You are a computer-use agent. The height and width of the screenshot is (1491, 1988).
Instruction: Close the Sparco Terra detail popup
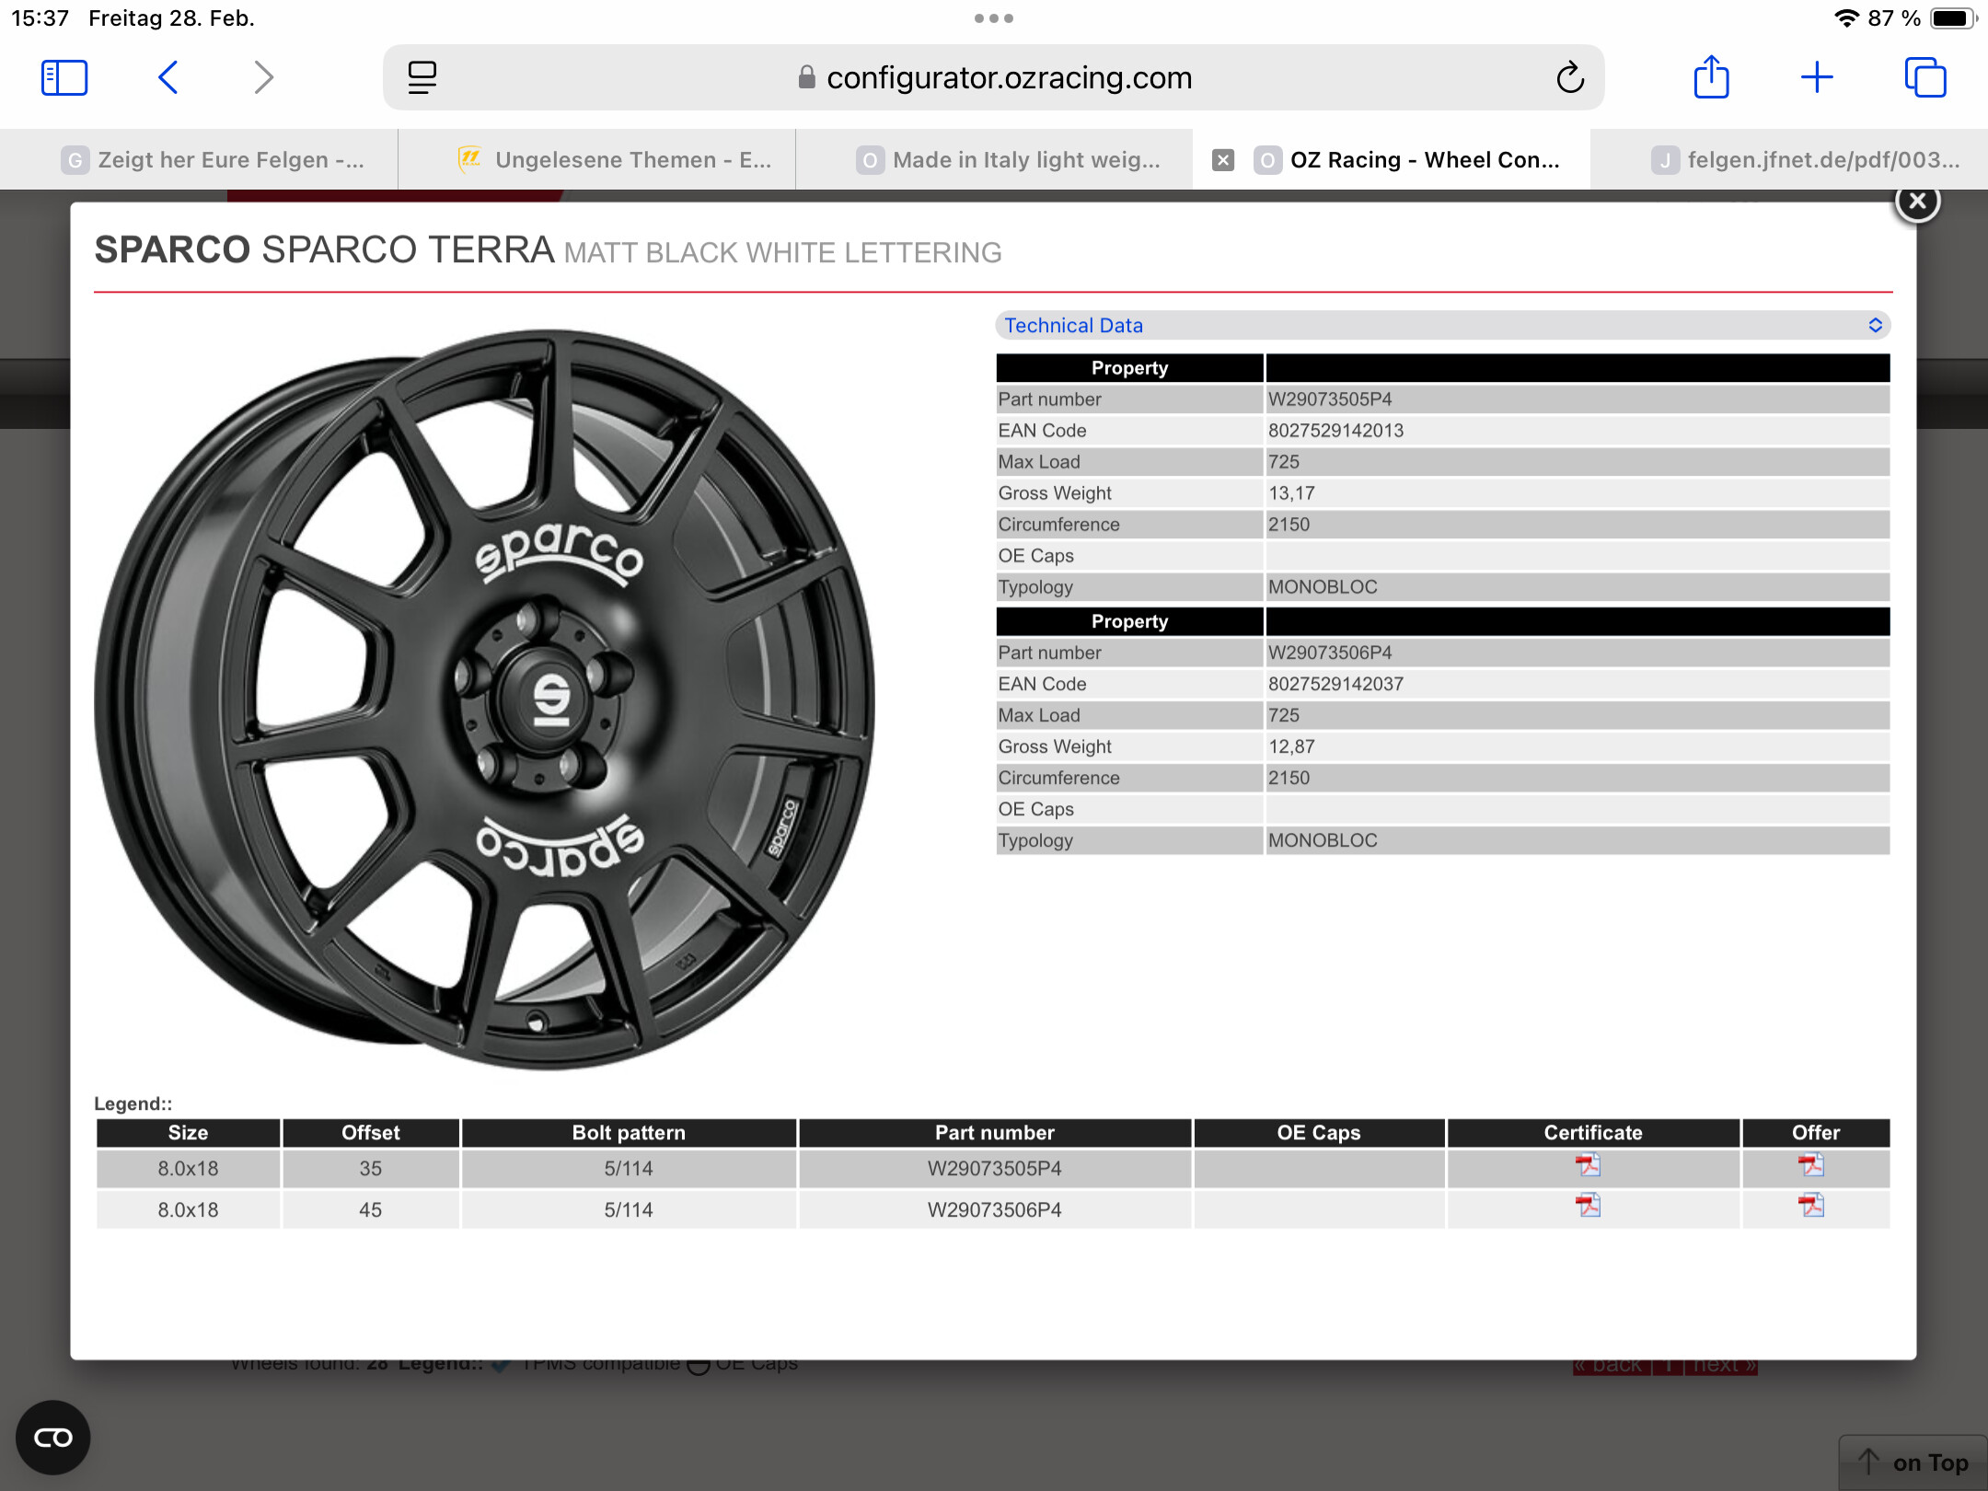(1917, 202)
